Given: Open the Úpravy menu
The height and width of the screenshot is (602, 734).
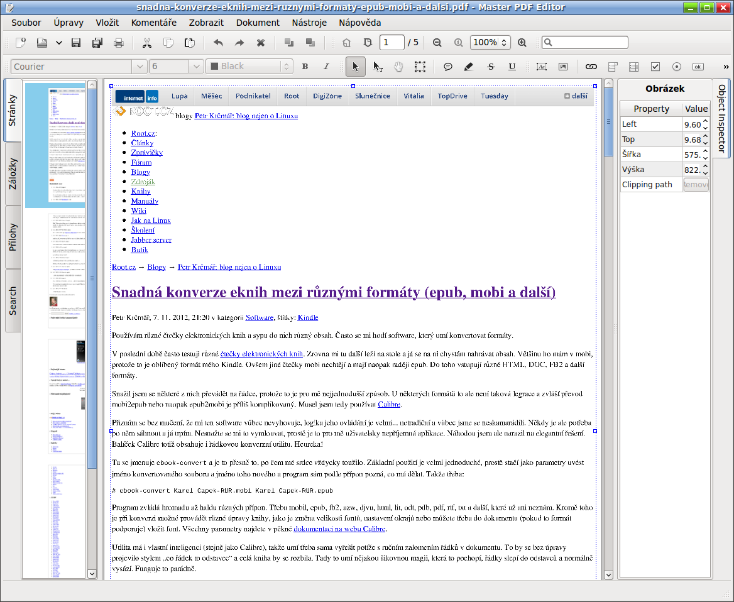Looking at the screenshot, I should pyautogui.click(x=68, y=23).
